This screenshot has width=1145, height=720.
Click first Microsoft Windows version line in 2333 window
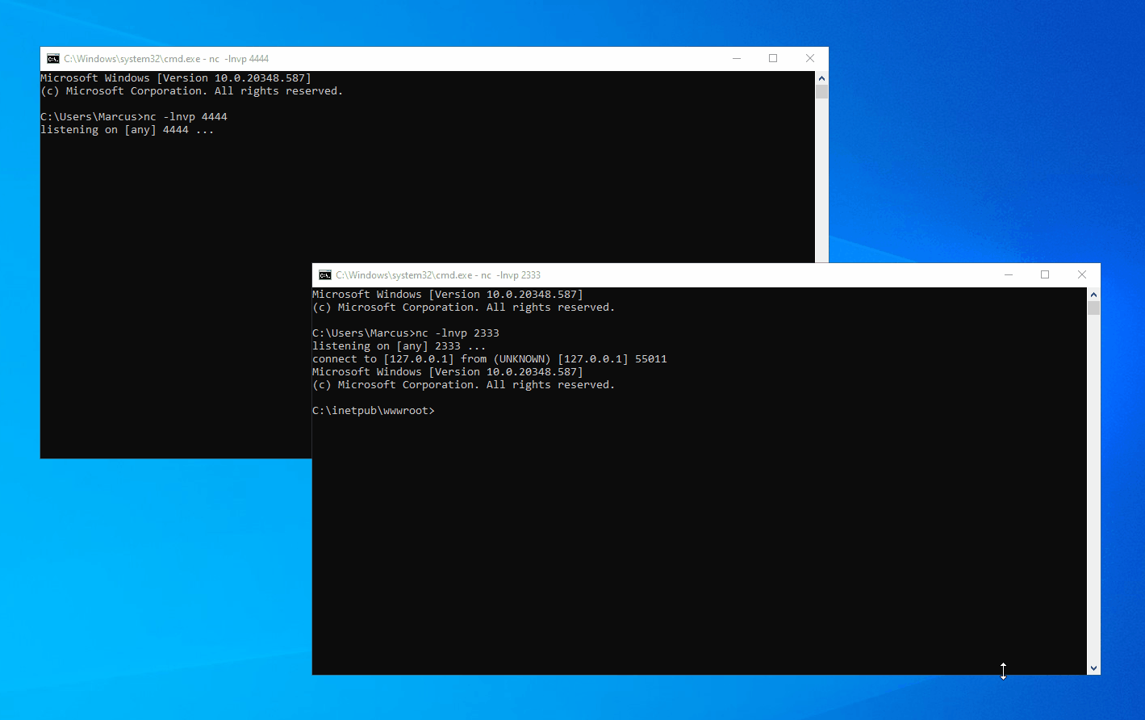(448, 295)
